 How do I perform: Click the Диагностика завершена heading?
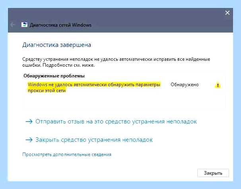(x=56, y=45)
